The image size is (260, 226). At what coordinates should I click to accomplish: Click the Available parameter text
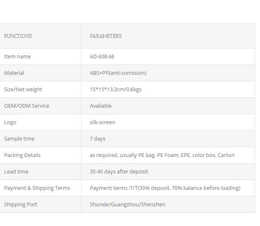coord(100,106)
